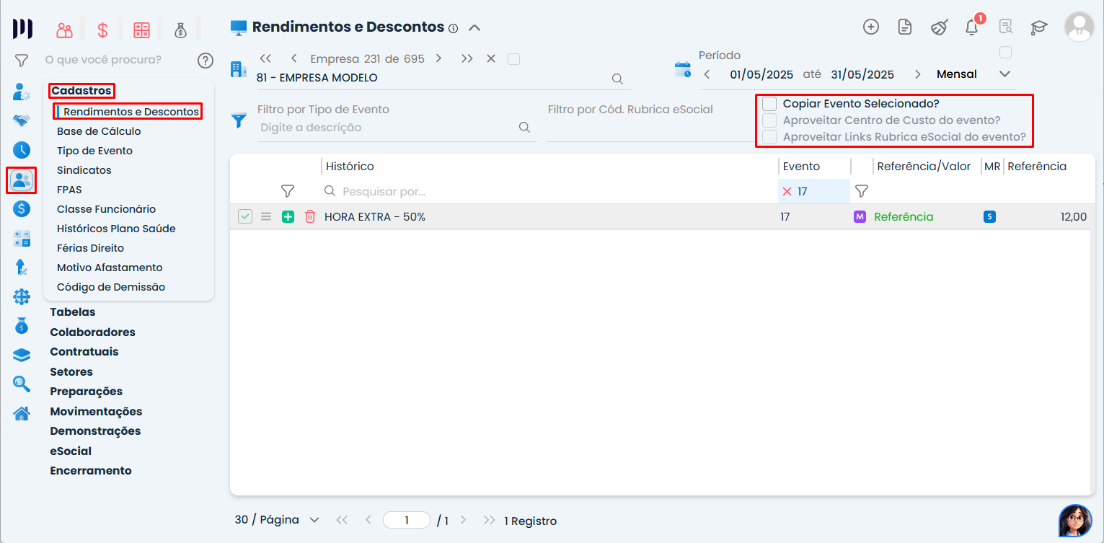Go to the first company with double left arrows
This screenshot has width=1104, height=543.
pos(265,58)
